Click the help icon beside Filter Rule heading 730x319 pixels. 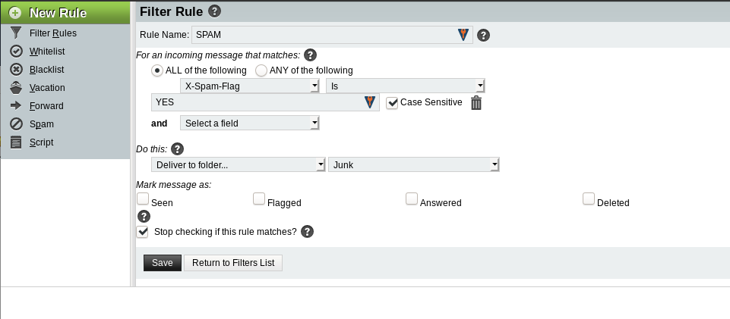click(215, 11)
